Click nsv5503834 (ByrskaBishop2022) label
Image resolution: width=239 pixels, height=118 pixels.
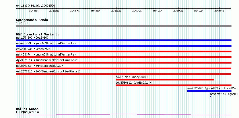click(x=39, y=66)
